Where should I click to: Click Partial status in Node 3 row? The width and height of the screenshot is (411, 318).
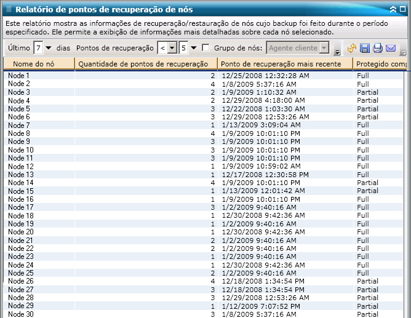pyautogui.click(x=367, y=92)
